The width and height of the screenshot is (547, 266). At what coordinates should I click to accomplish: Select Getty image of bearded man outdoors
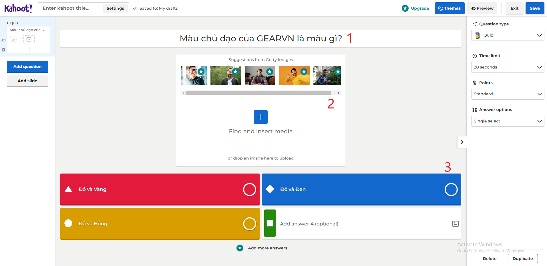coord(226,76)
